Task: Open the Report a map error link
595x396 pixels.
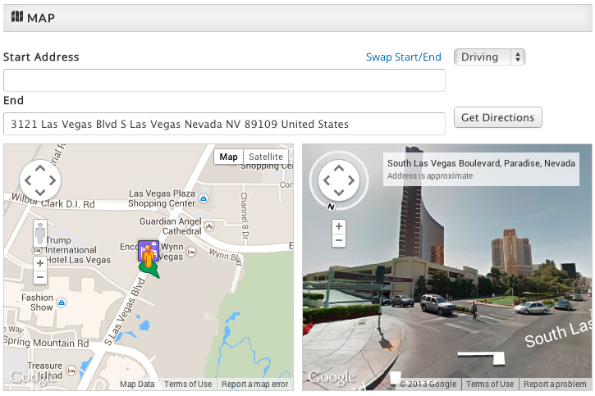Action: tap(254, 384)
